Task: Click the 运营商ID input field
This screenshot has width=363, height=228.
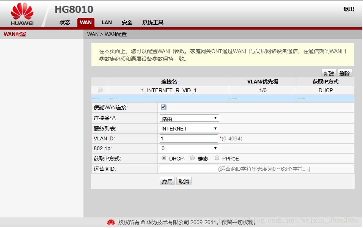Action: (189, 169)
